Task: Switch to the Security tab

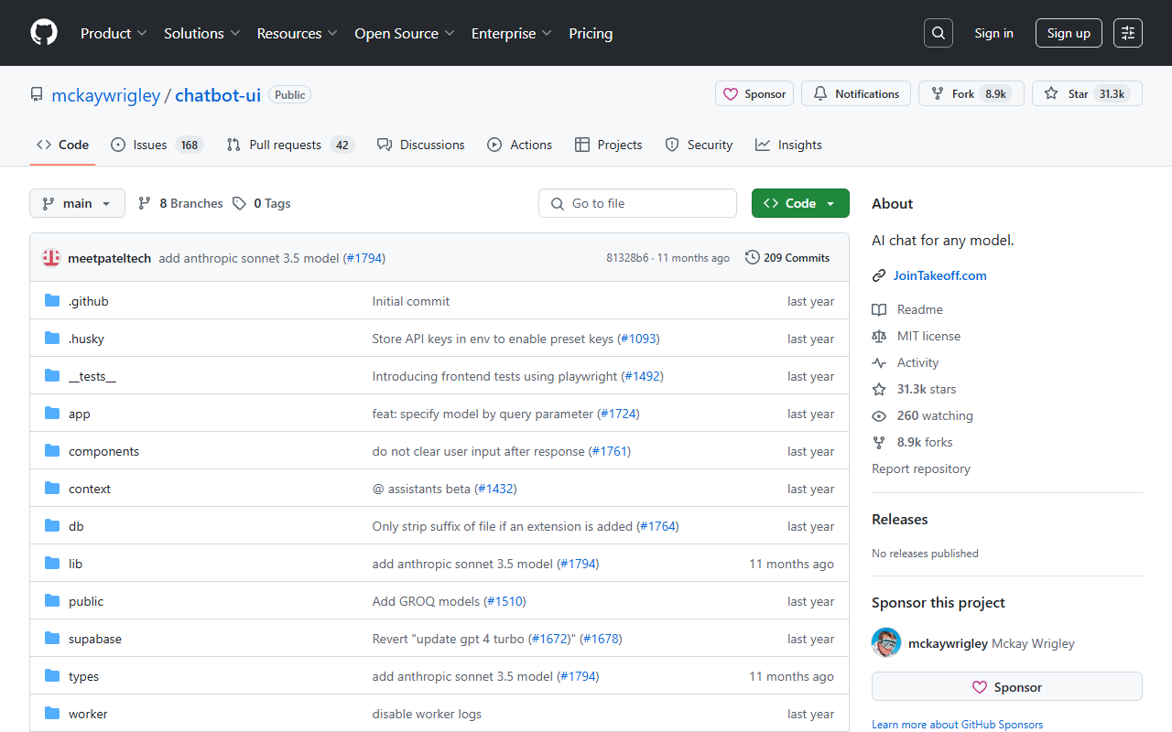Action: (699, 145)
